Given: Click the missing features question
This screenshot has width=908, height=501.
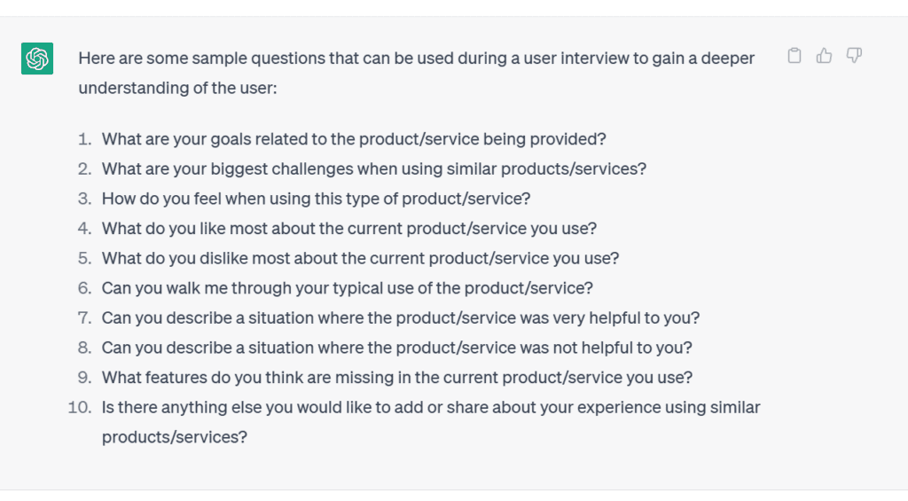Looking at the screenshot, I should 397,377.
